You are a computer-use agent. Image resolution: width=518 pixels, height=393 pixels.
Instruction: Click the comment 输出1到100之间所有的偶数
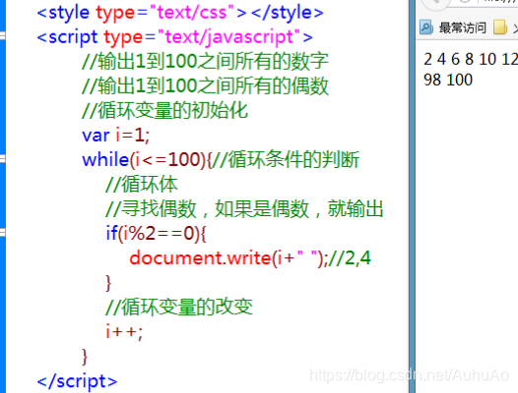point(205,86)
